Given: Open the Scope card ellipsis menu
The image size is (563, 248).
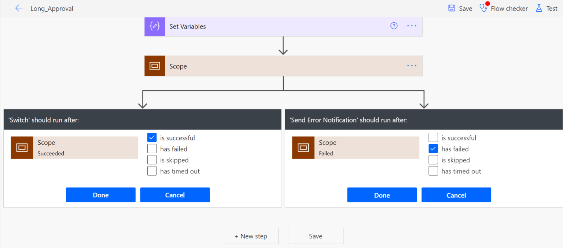Looking at the screenshot, I should pyautogui.click(x=412, y=66).
